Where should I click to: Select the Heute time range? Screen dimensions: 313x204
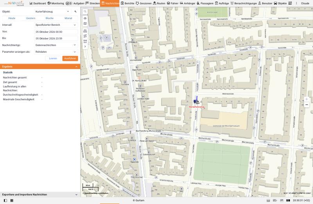(12, 18)
